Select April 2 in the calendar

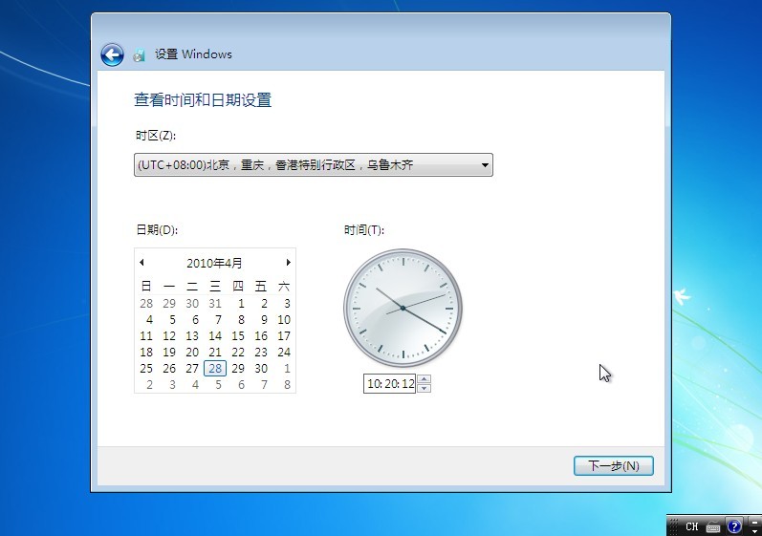(x=264, y=304)
